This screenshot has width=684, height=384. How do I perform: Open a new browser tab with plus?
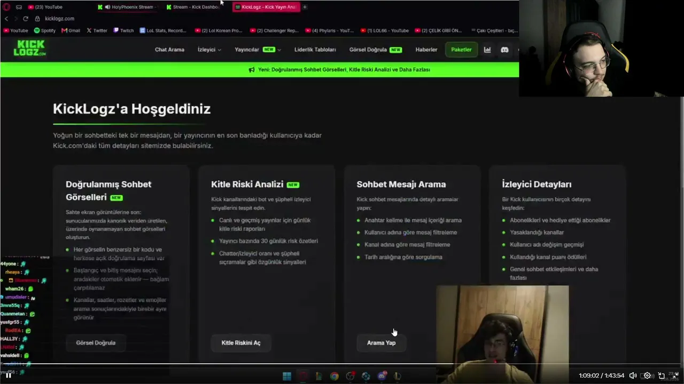tap(305, 7)
